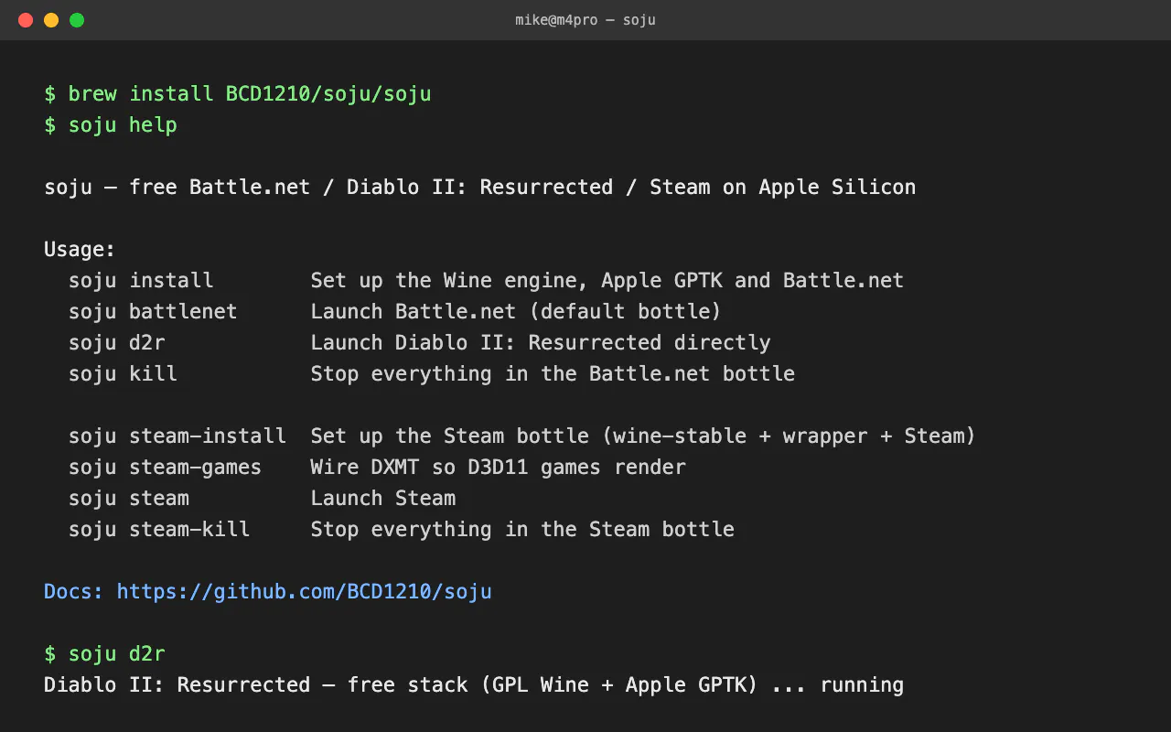The image size is (1171, 732).
Task: Click the 'Launch Steam' description
Action: click(383, 499)
